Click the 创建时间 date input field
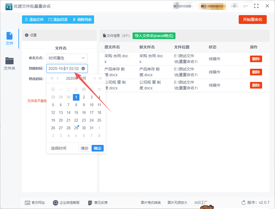Viewport: 275px width, 209px height. tap(64, 68)
